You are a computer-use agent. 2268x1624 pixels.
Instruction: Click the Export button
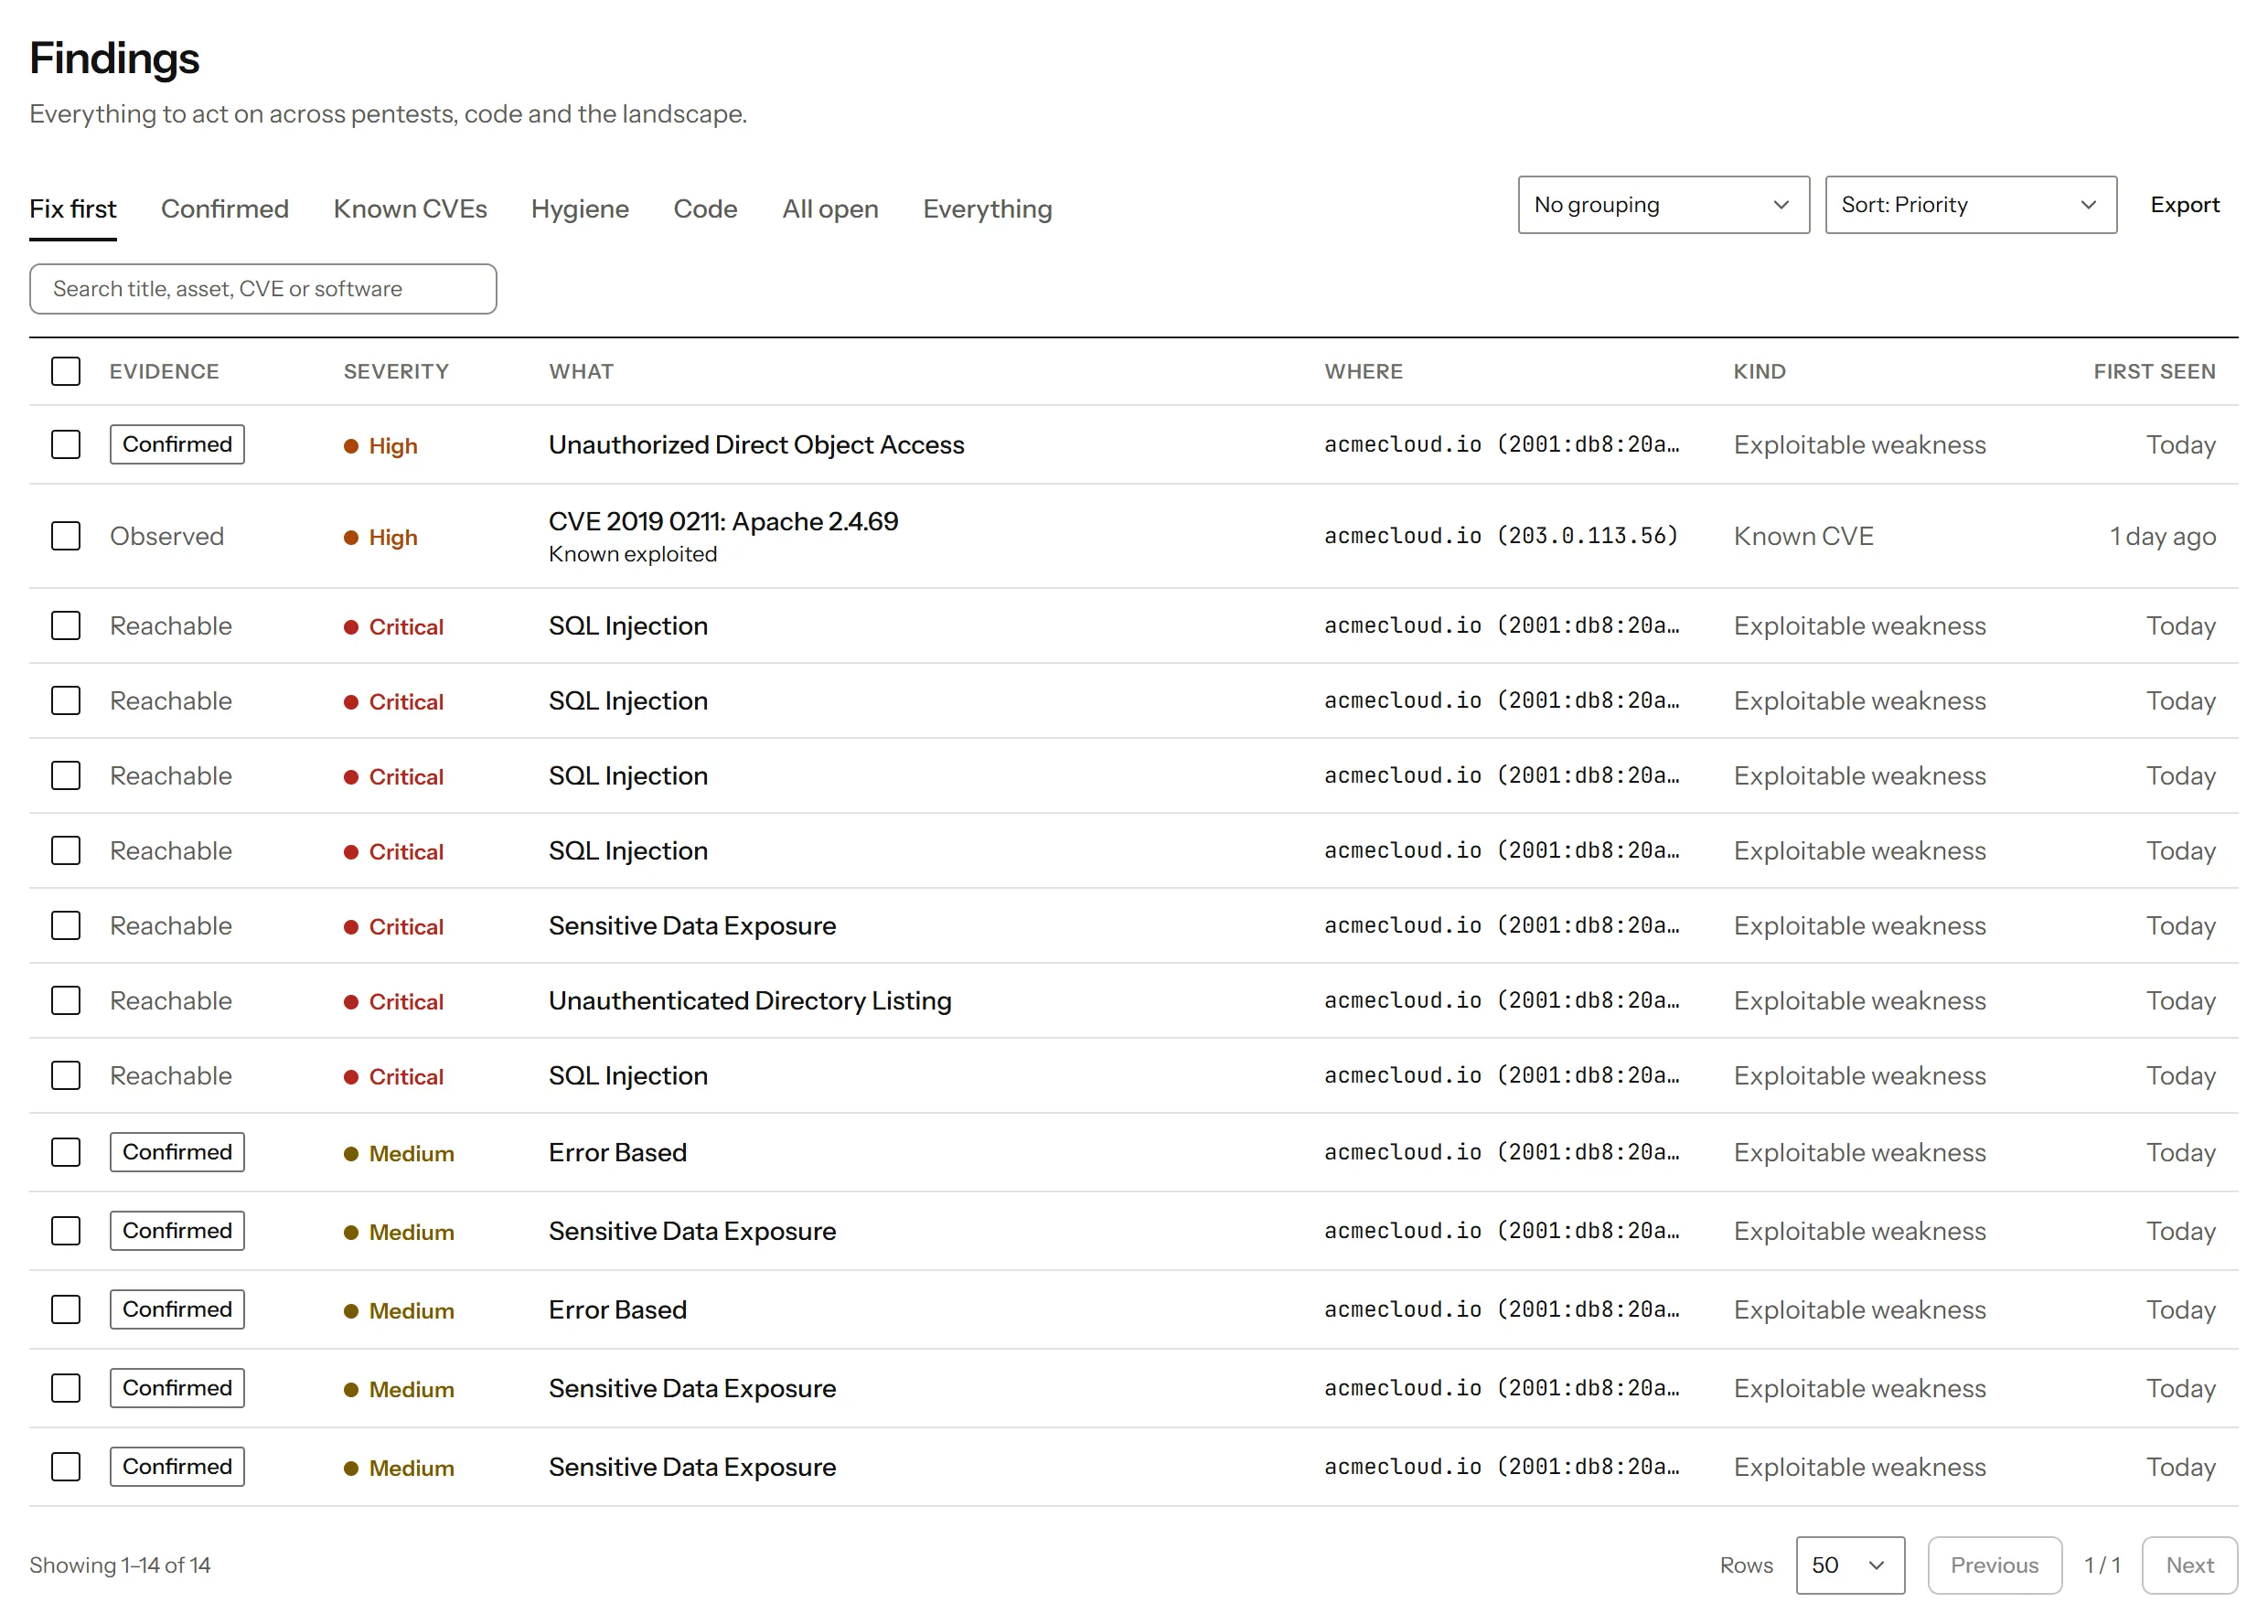click(2184, 205)
